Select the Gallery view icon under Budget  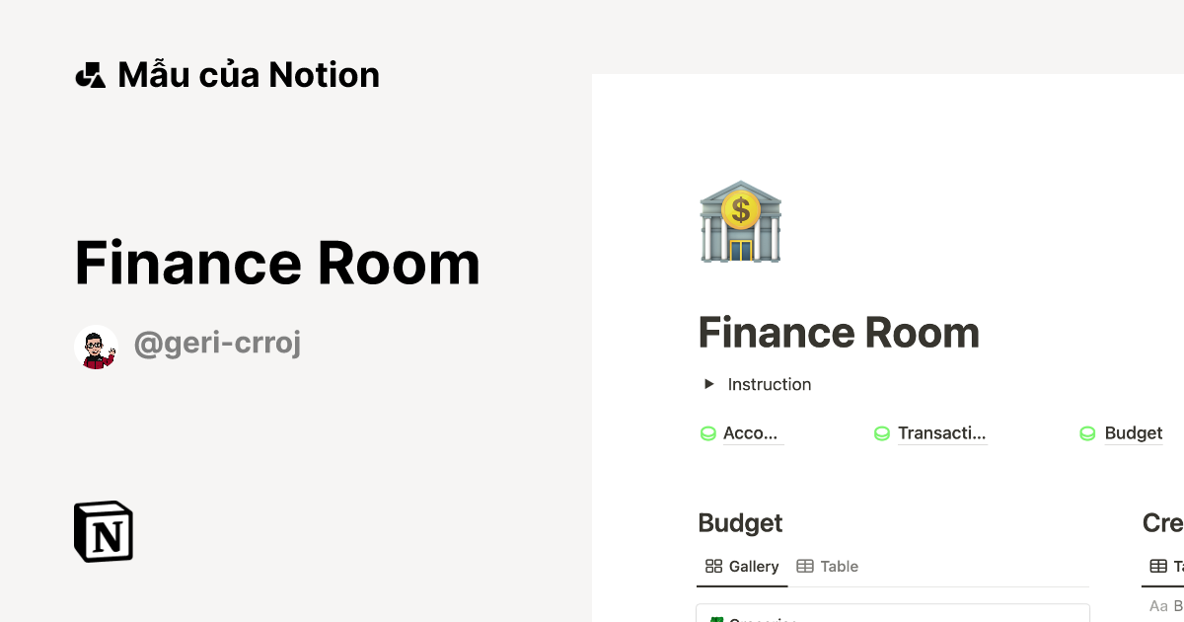click(x=713, y=566)
